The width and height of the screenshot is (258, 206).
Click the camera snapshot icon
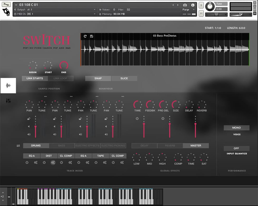tap(185, 5)
